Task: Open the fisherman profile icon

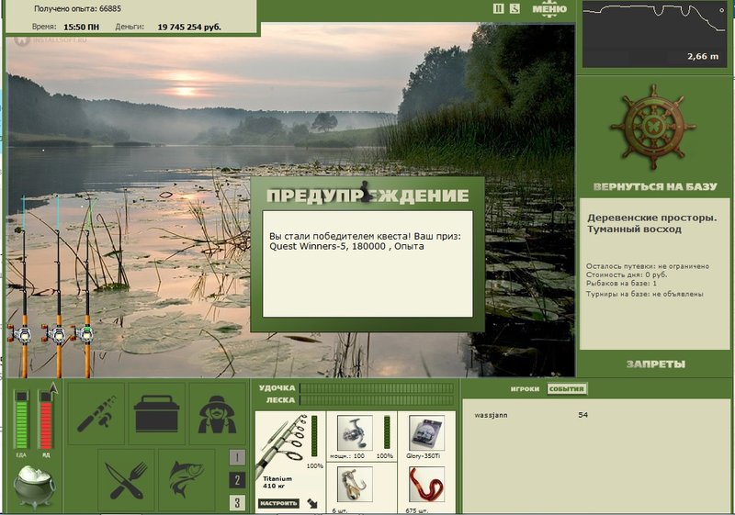Action: [x=217, y=413]
